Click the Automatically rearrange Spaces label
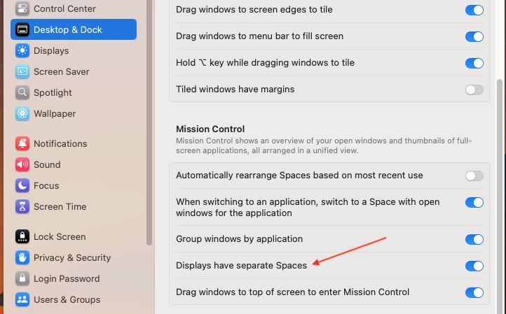506x314 pixels. 299,176
